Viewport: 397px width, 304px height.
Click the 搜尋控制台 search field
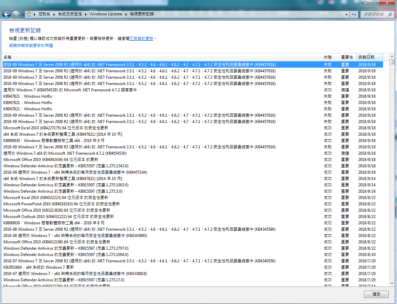coord(373,14)
